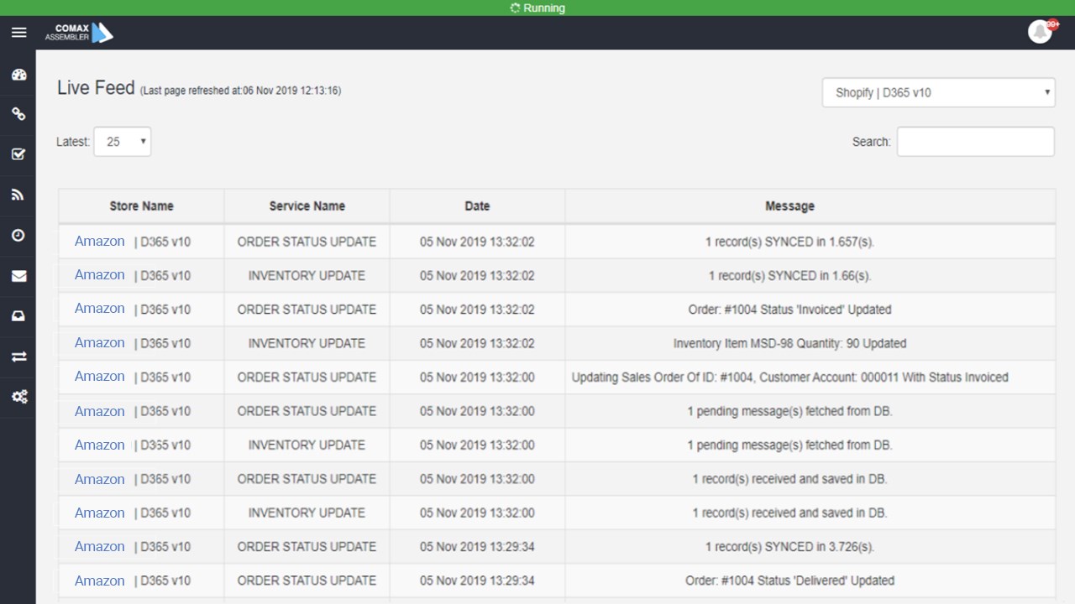Viewport: 1075px width, 604px height.
Task: Click ORDER STATUS UPDATE in 'Invoiced' Updated row
Action: (x=307, y=310)
